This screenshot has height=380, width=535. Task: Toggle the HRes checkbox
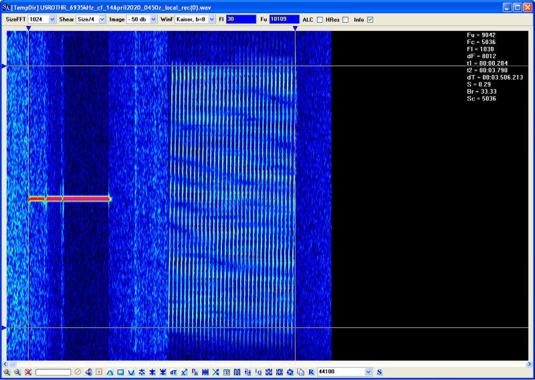[x=345, y=20]
